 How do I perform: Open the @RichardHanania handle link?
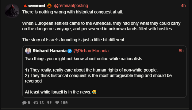[x=91, y=51]
